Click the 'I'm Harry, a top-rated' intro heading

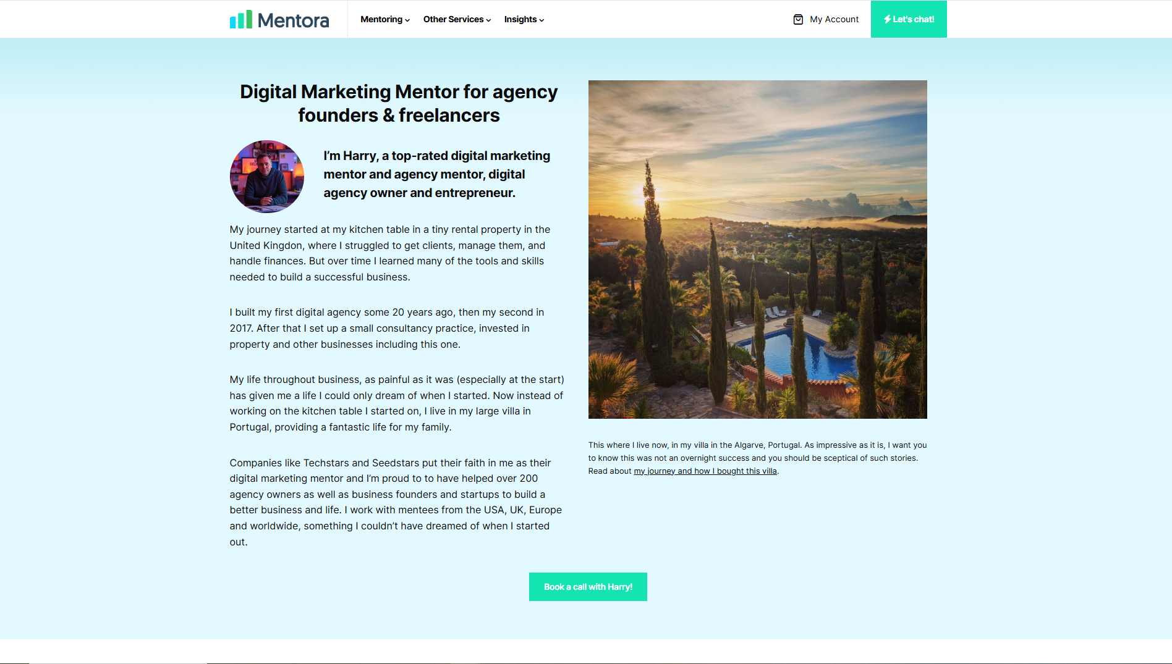437,174
